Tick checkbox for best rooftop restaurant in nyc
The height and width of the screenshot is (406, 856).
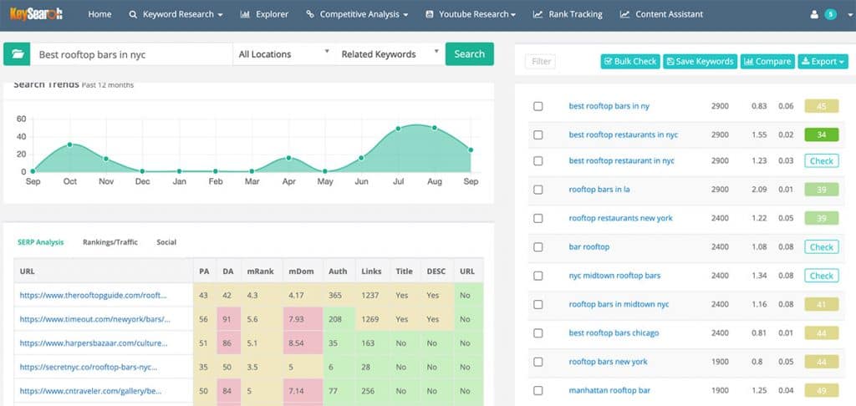[x=538, y=161]
